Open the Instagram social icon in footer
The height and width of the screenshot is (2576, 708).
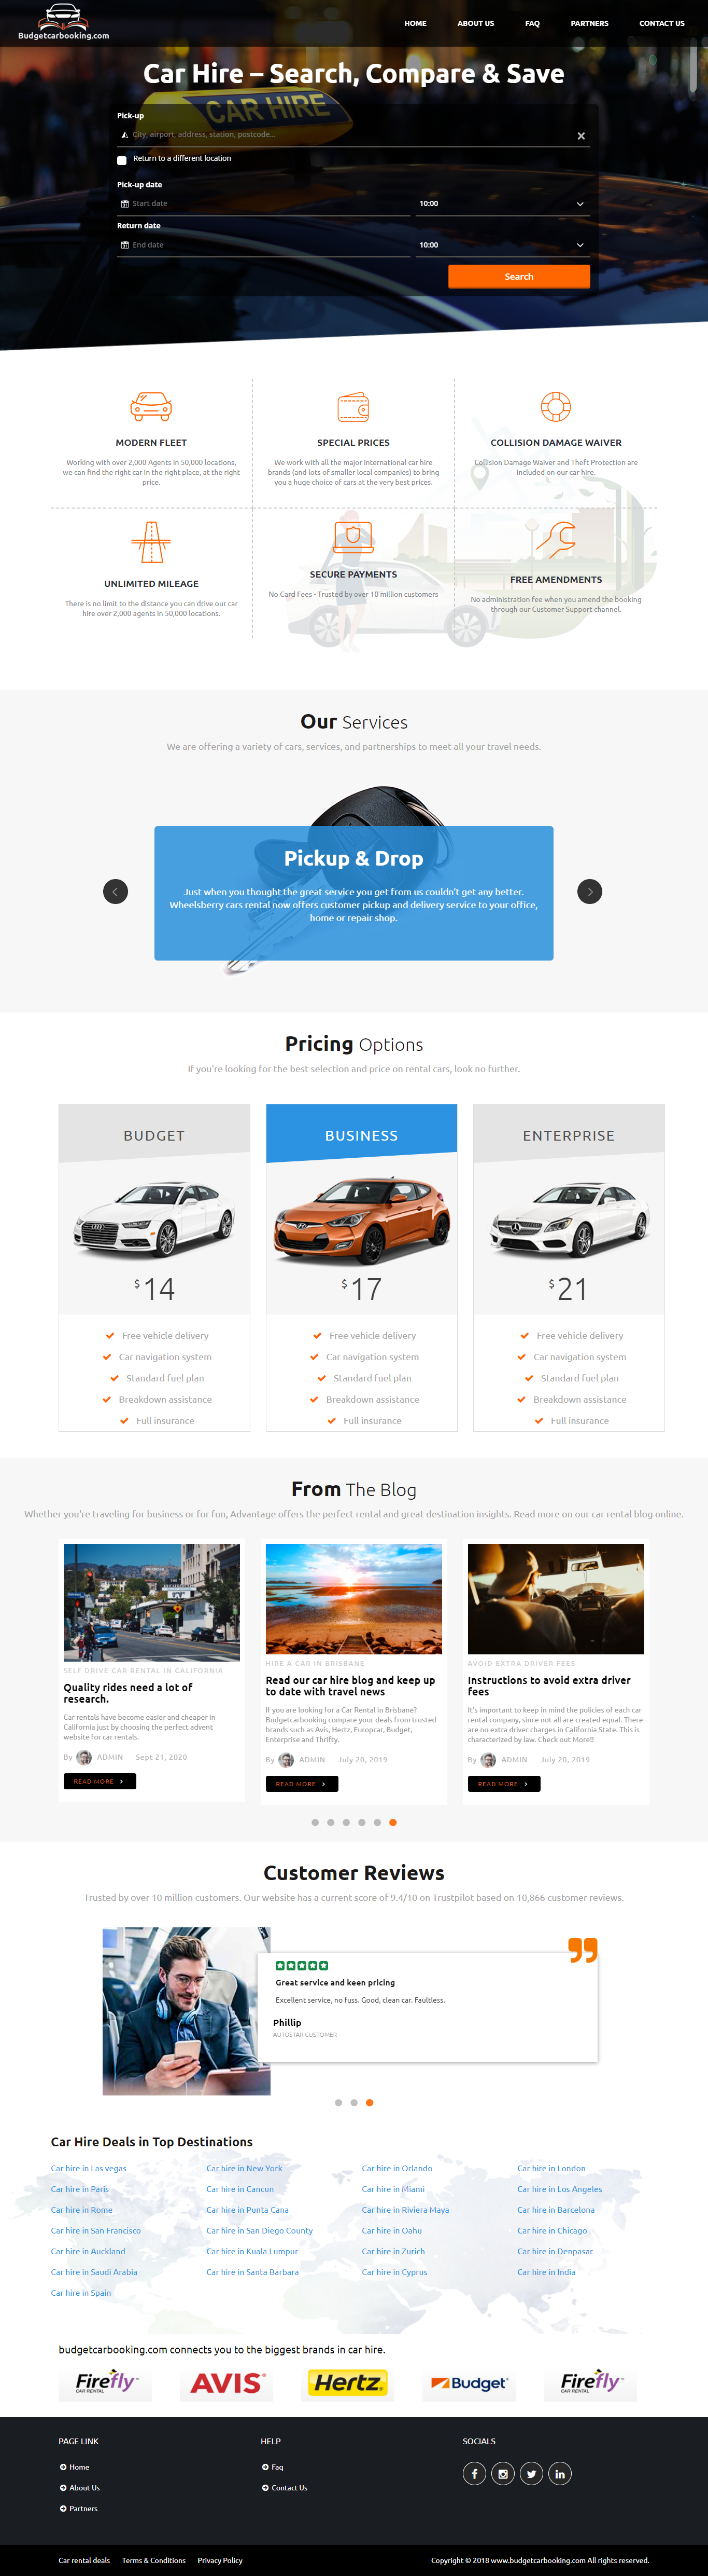click(502, 2473)
